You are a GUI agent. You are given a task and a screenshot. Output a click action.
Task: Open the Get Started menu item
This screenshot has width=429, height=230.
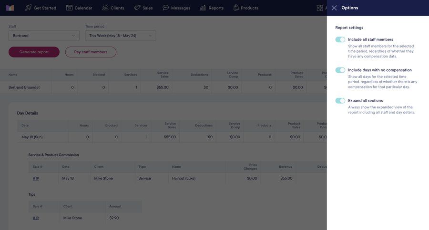[x=41, y=8]
